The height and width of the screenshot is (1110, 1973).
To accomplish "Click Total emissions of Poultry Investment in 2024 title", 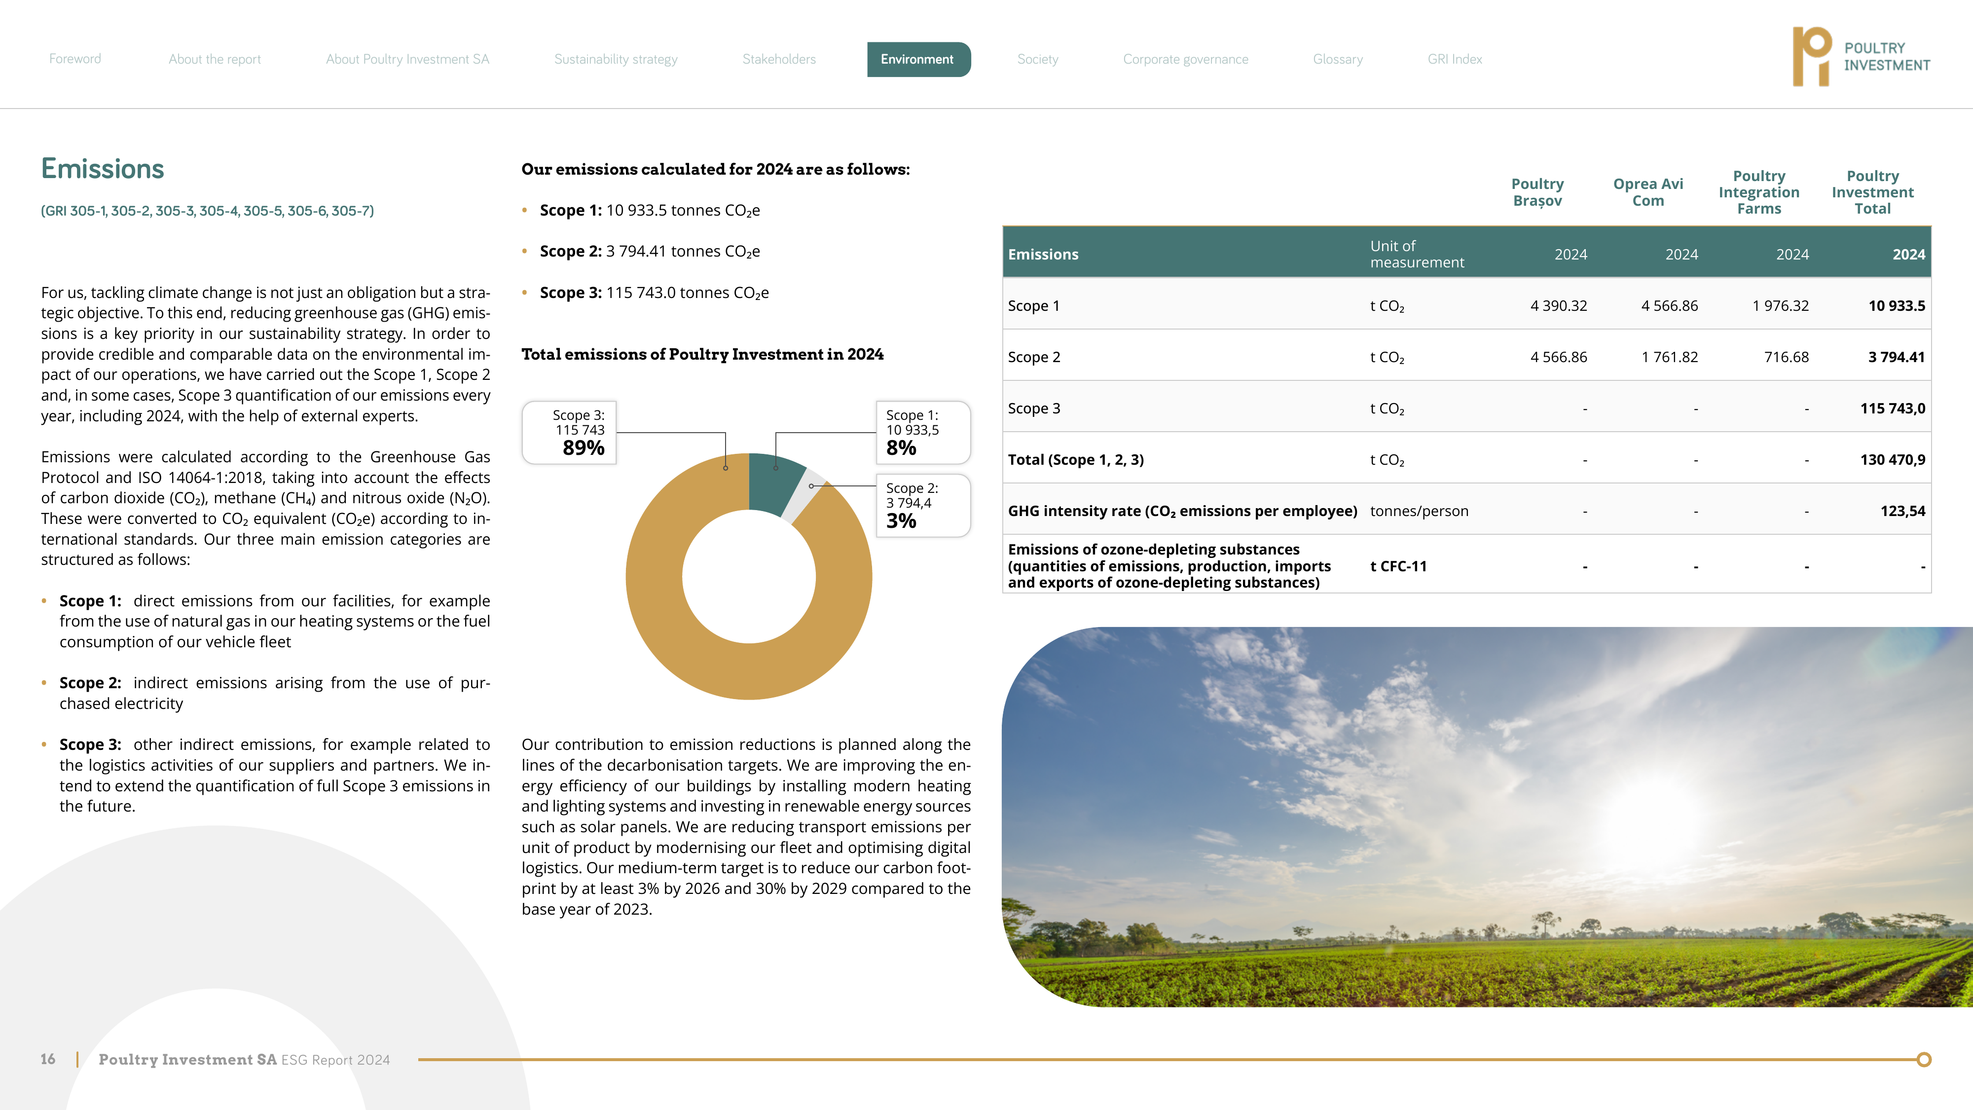I will click(x=702, y=354).
